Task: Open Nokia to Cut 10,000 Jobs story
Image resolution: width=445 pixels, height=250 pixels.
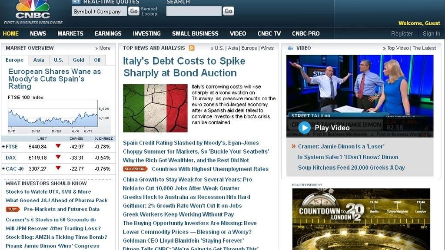Action: (x=181, y=188)
